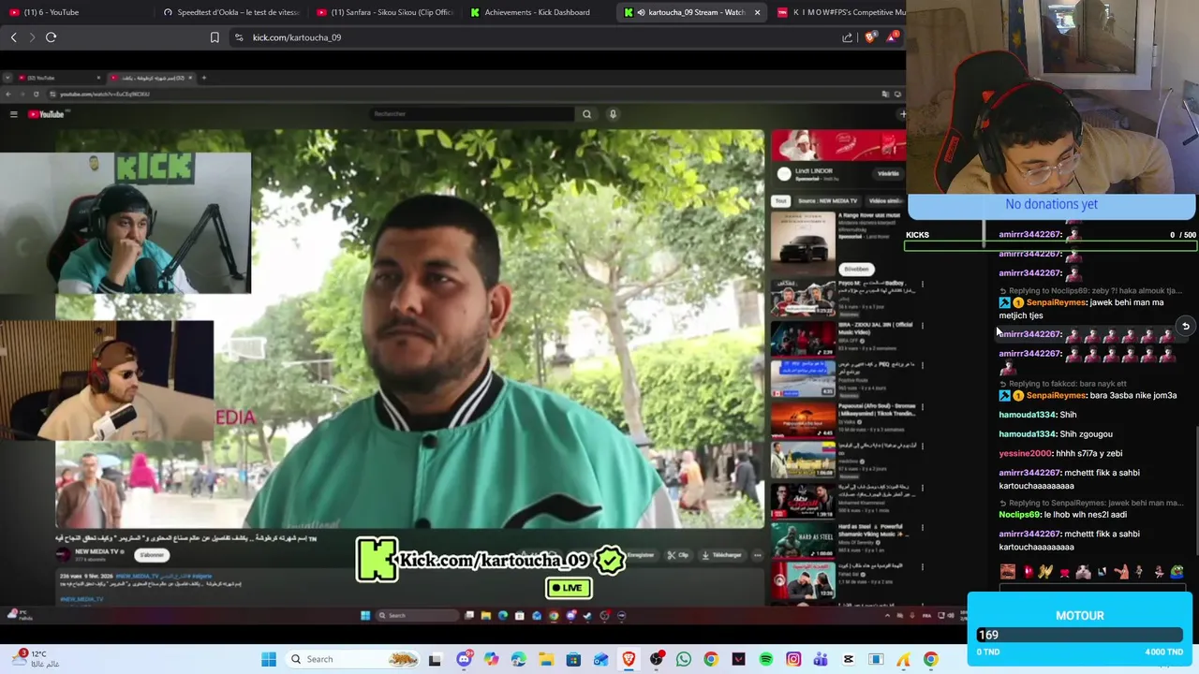Reload the kick.com page

pos(51,37)
